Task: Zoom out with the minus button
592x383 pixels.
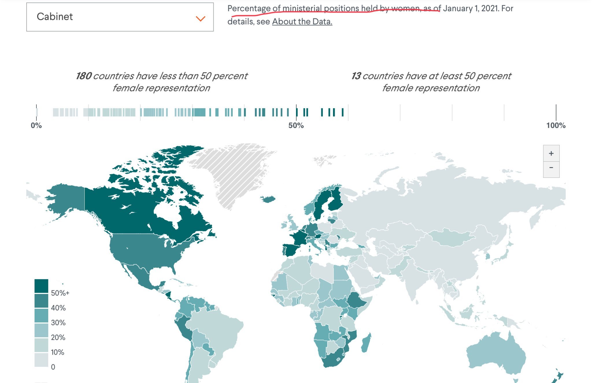Action: pos(551,168)
